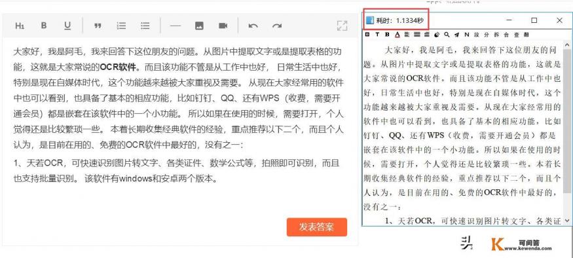The height and width of the screenshot is (258, 573).
Task: Click the N icon in OCR toolbar
Action: pos(467,34)
